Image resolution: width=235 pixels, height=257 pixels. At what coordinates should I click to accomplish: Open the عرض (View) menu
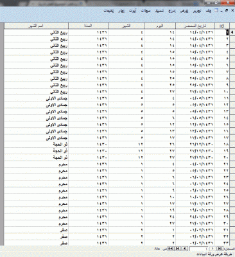click(184, 11)
